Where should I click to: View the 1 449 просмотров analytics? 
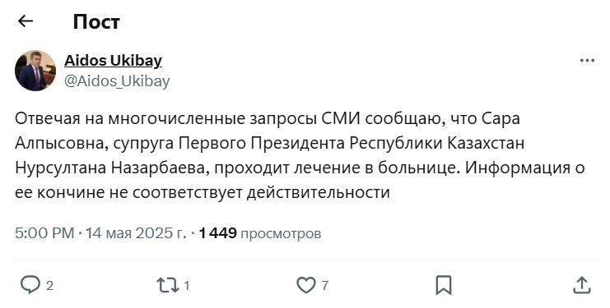260,233
